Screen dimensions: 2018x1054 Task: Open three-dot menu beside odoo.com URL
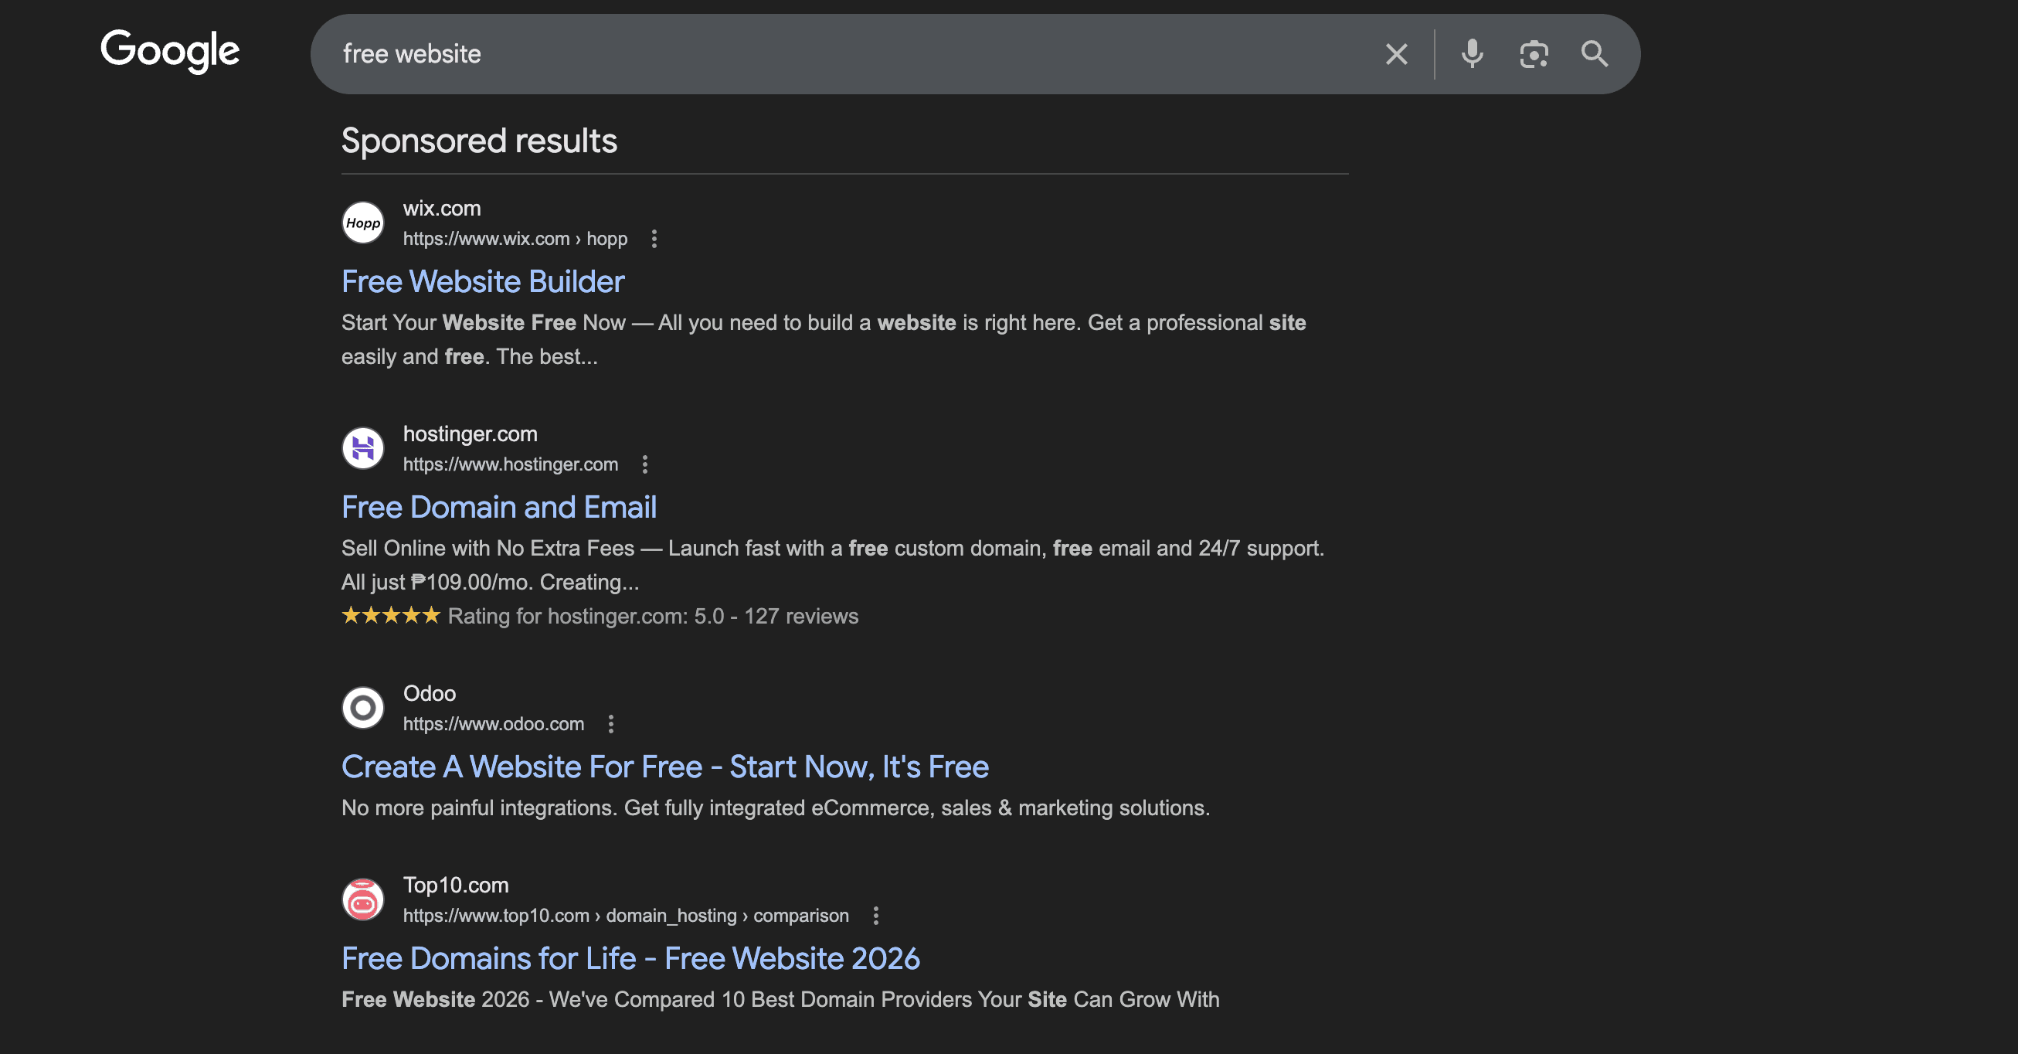point(611,724)
